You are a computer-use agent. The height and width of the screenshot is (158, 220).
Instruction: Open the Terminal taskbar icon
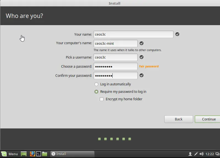pos(39,154)
